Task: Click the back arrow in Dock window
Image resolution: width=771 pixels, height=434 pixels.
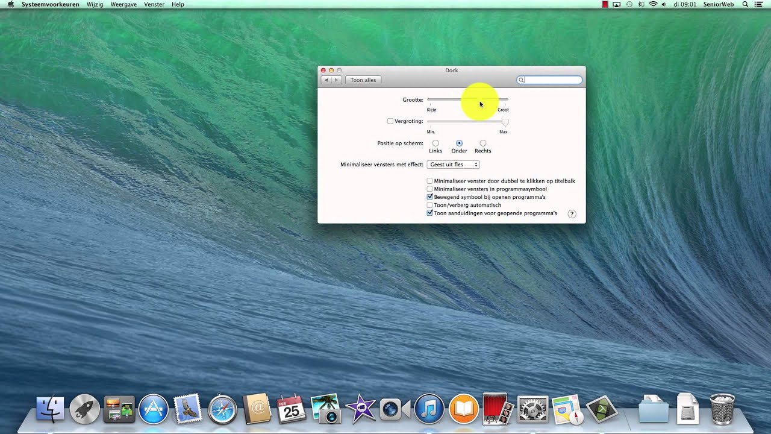Action: (x=326, y=80)
